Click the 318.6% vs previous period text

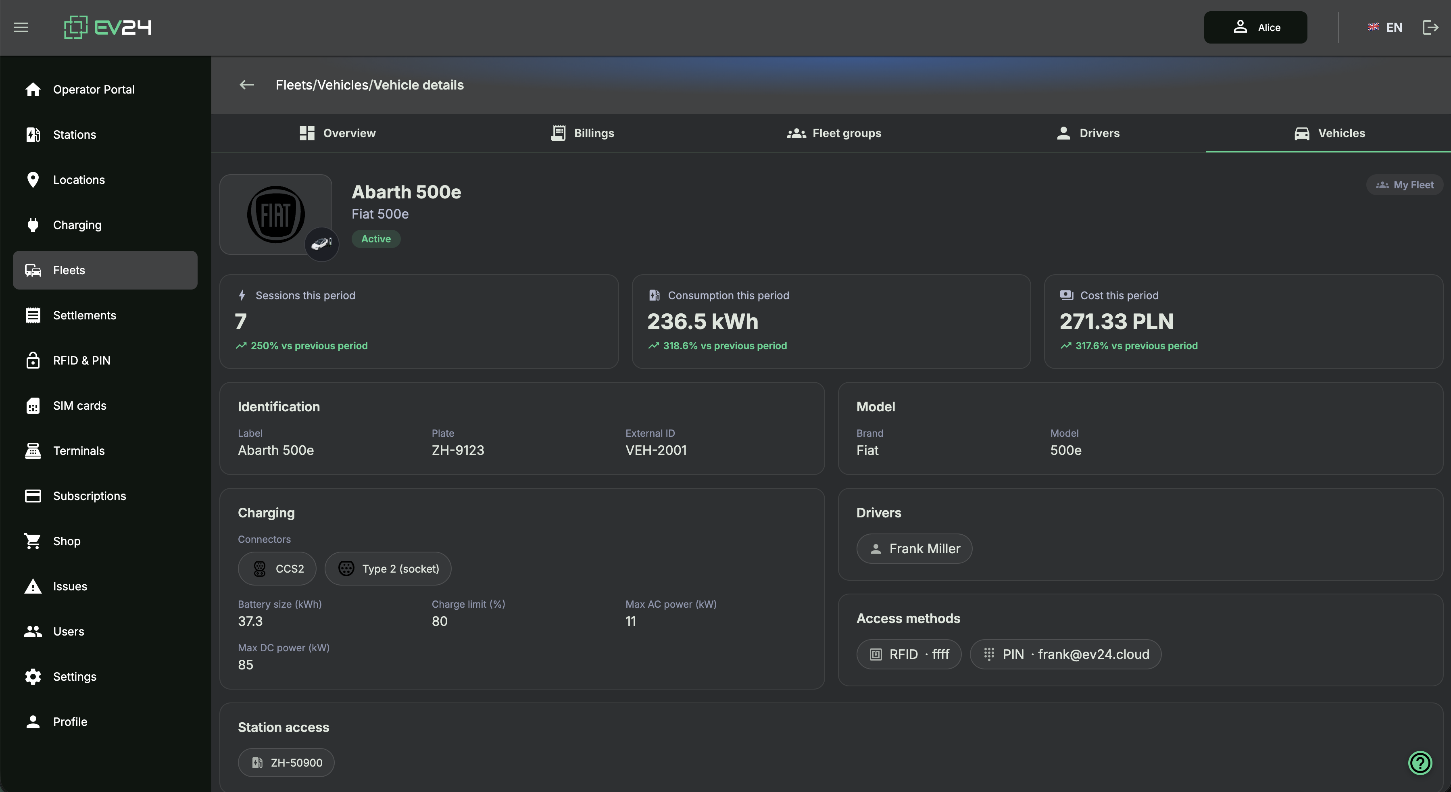click(725, 346)
